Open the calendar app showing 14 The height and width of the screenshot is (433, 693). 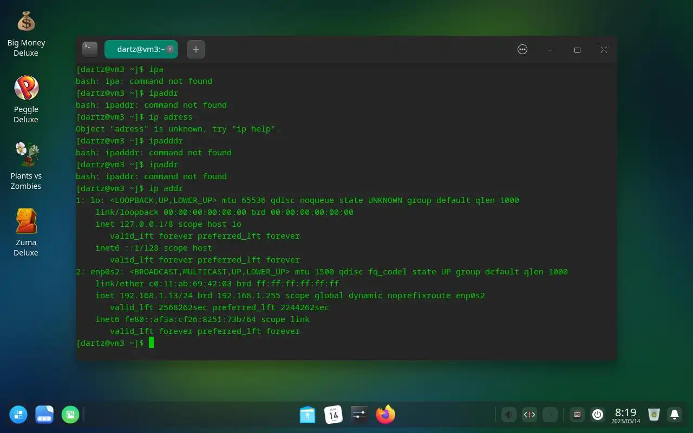coord(334,415)
